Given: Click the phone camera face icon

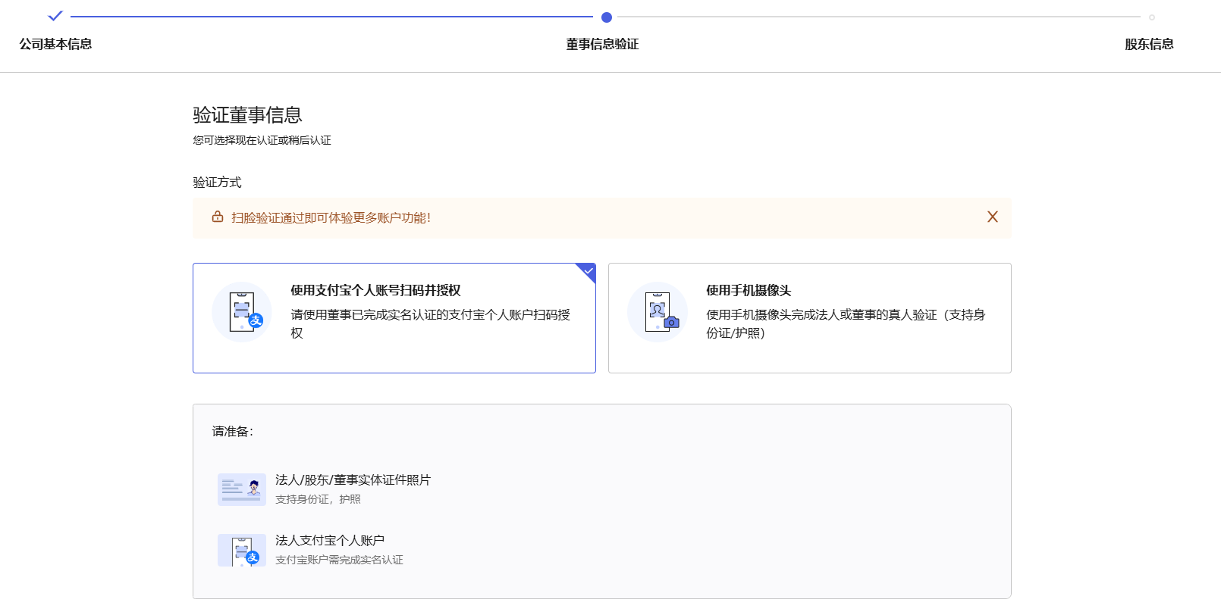Looking at the screenshot, I should (x=658, y=312).
